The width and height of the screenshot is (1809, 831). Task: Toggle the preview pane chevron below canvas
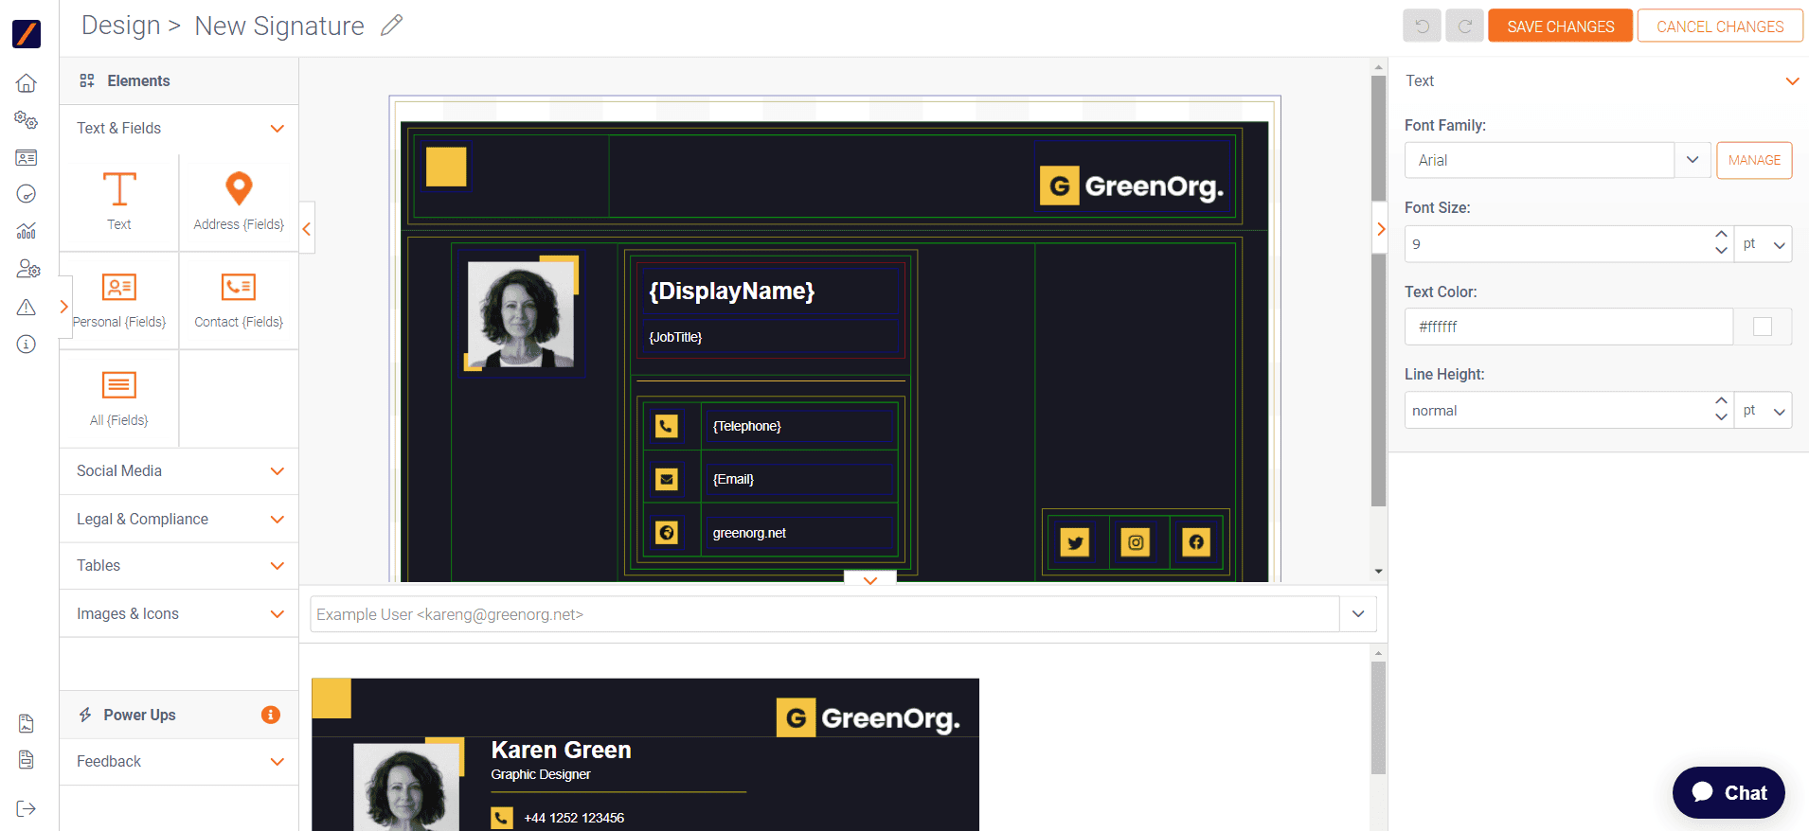coord(869,580)
